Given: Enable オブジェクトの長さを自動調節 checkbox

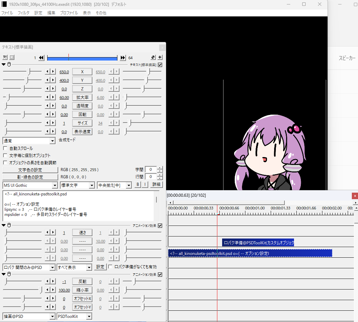Looking at the screenshot, I should pyautogui.click(x=5, y=163).
